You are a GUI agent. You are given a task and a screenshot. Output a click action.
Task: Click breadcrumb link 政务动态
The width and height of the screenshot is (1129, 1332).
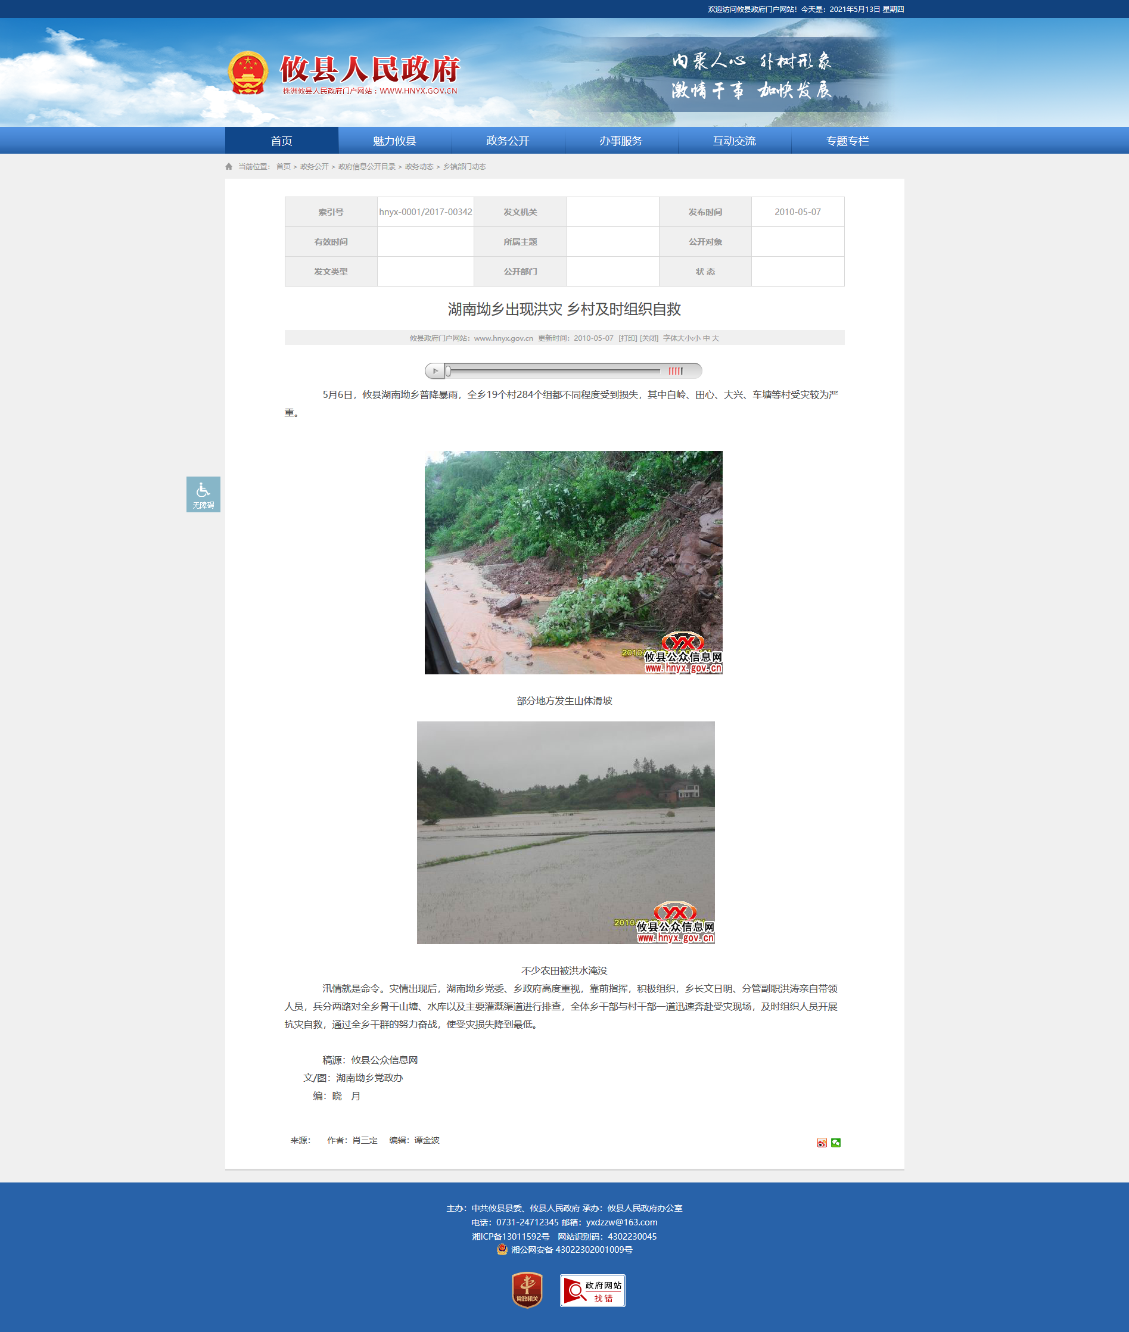tap(419, 166)
